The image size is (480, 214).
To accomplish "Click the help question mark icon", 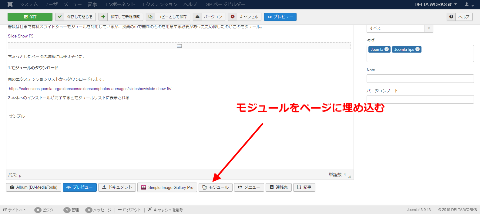I will (451, 17).
